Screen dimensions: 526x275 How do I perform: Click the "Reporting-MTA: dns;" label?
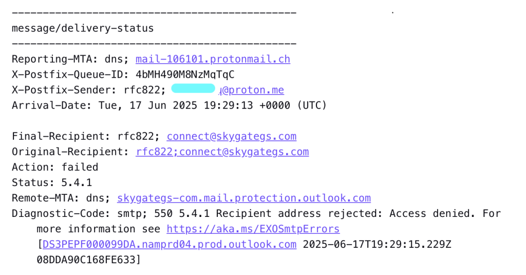click(70, 59)
